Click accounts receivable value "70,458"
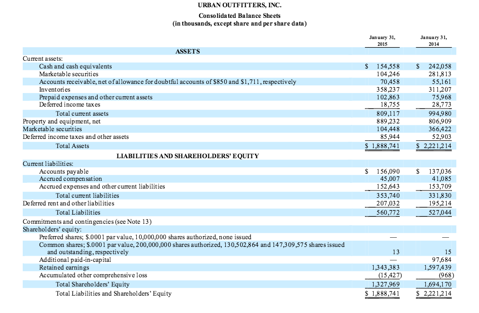This screenshot has width=479, height=313. pos(390,82)
